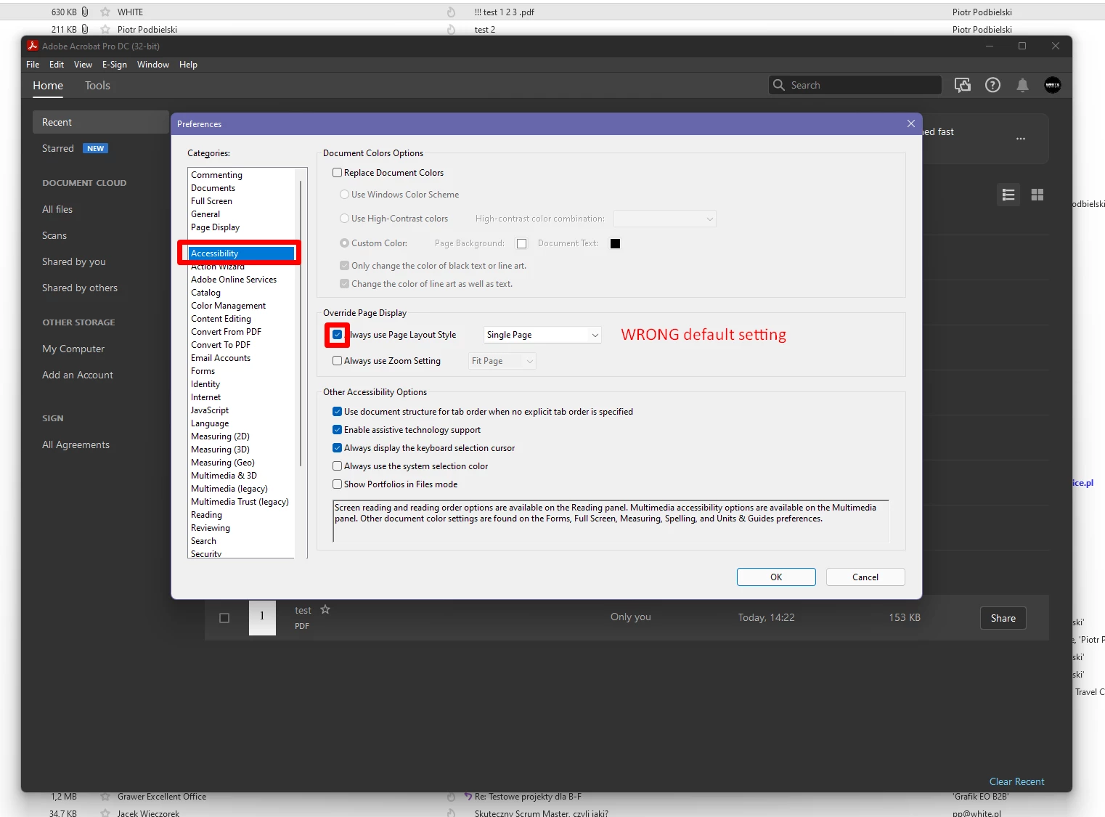Open the View menu
Screen dimensions: 1105x817
tap(83, 65)
